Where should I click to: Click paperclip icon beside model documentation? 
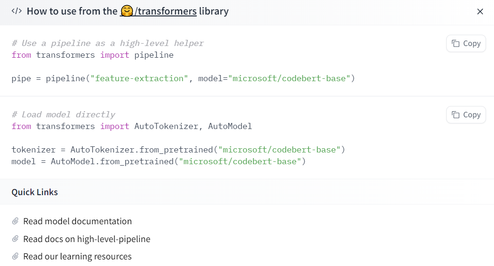click(x=15, y=221)
